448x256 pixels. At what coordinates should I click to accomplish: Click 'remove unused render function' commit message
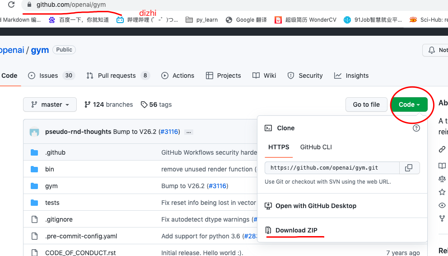207,169
